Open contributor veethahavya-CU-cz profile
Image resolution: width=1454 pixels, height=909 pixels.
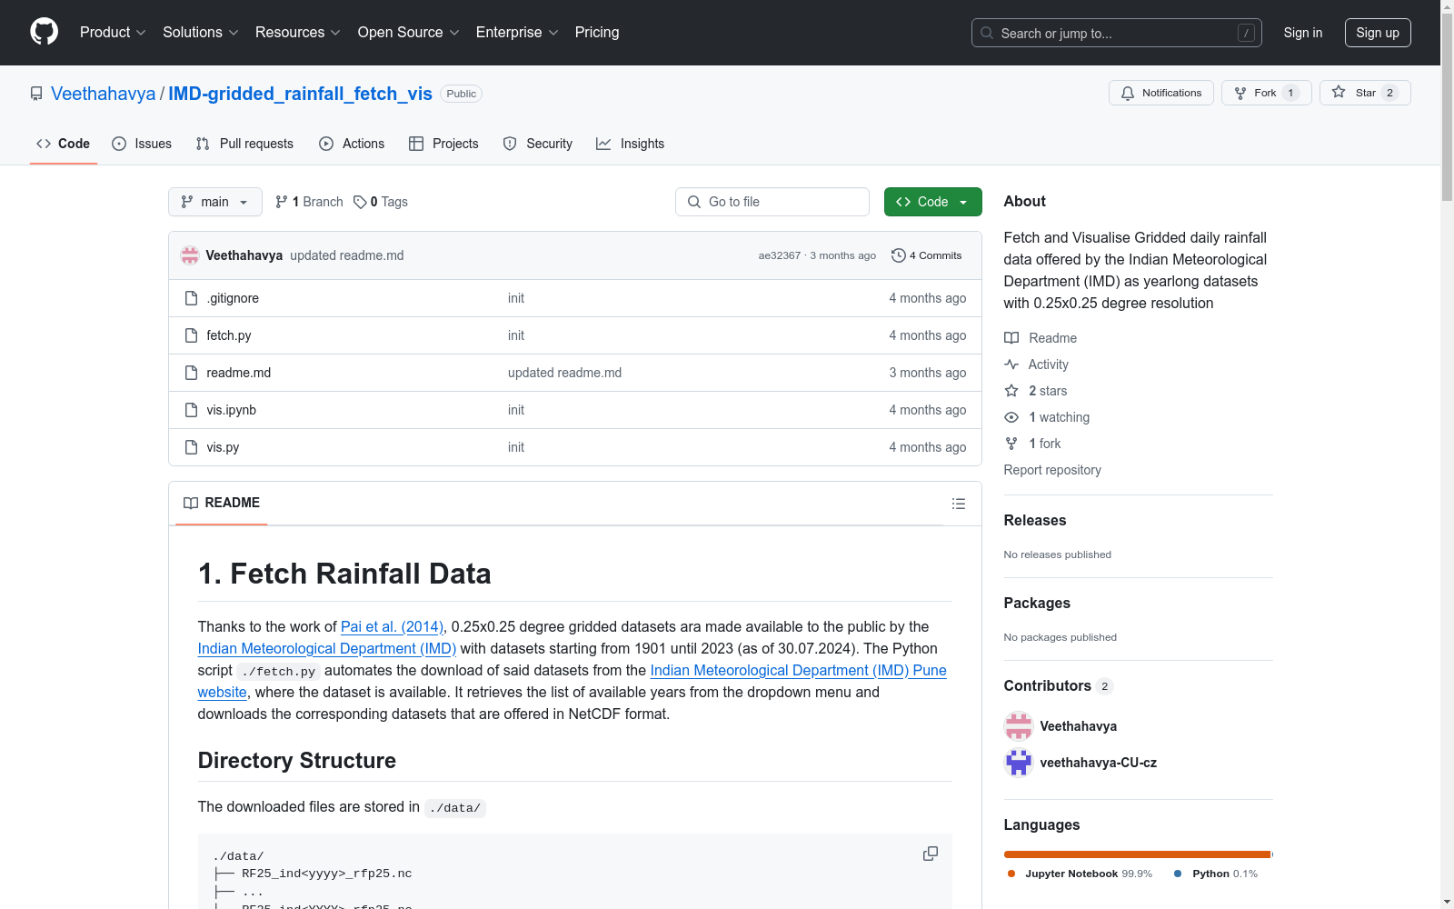pos(1098,763)
